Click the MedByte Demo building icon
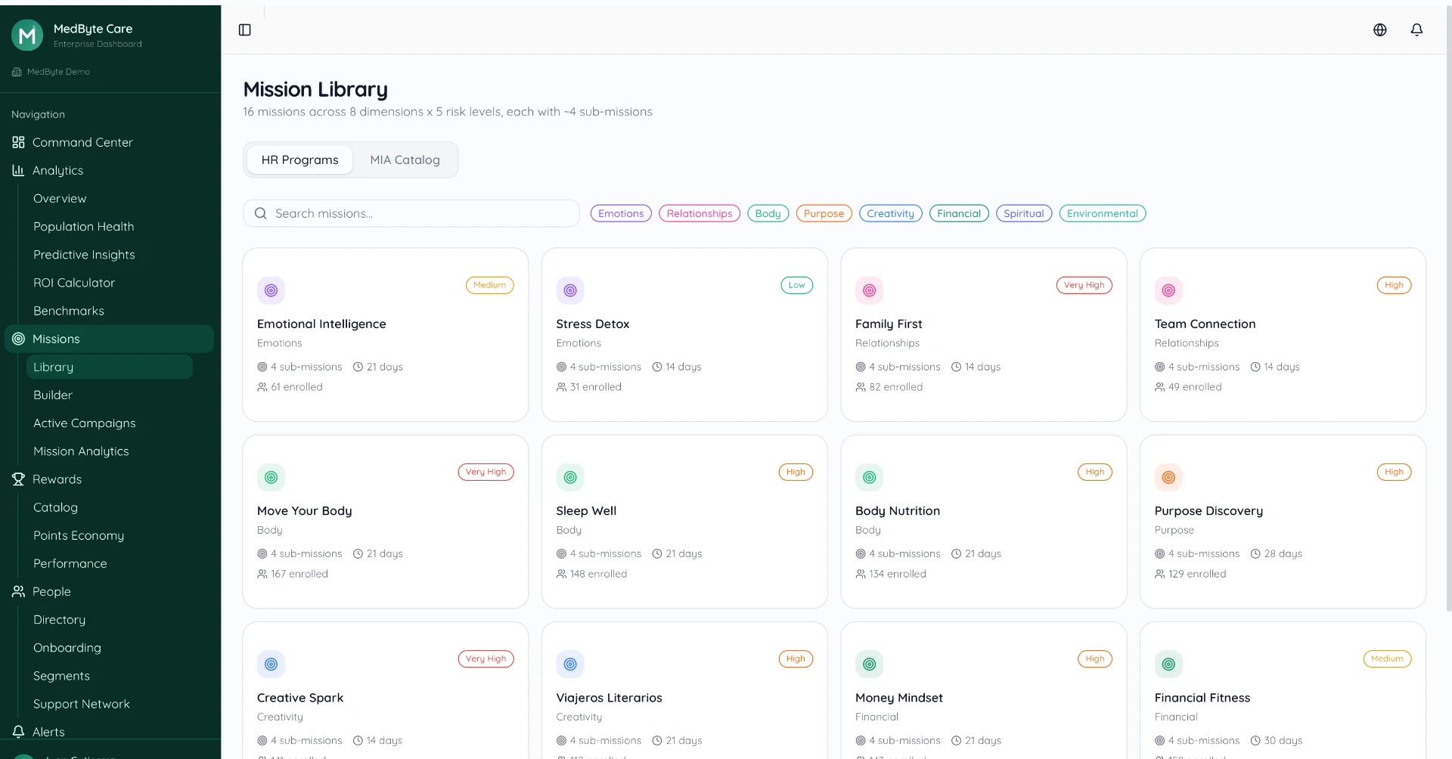The image size is (1452, 759). click(x=17, y=72)
